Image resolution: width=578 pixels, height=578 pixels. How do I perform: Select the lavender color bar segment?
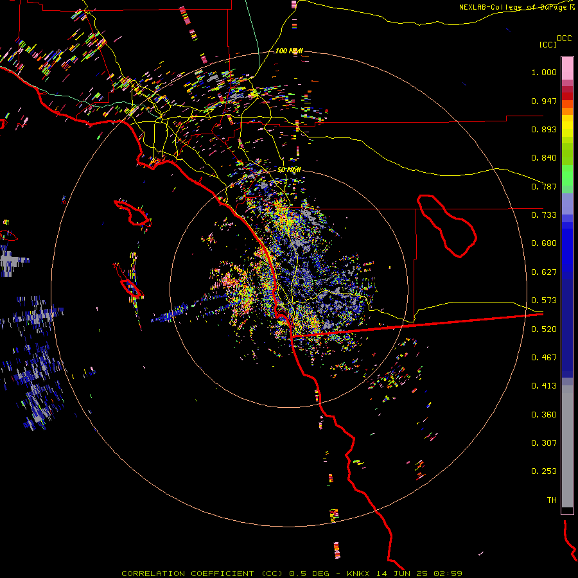click(x=567, y=204)
